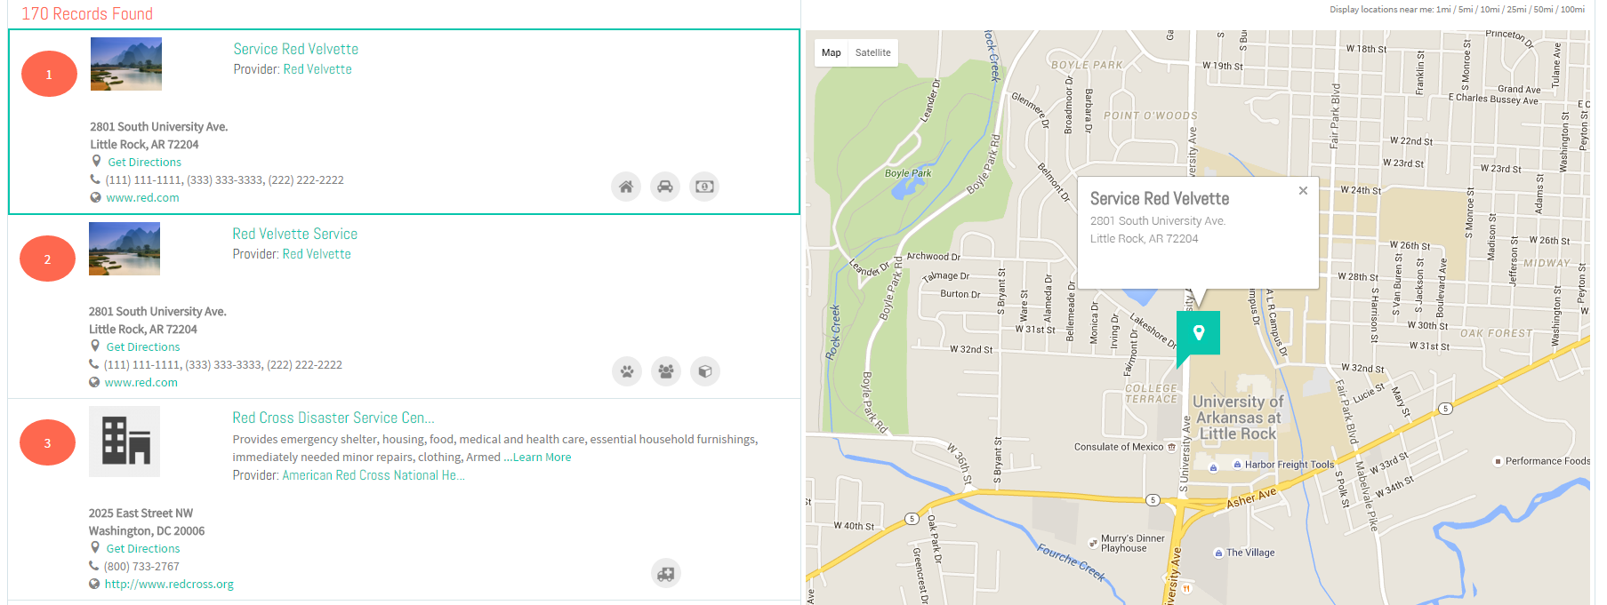This screenshot has width=1607, height=605.
Task: Click the housing icon in Service Red Velvette
Action: [x=626, y=187]
